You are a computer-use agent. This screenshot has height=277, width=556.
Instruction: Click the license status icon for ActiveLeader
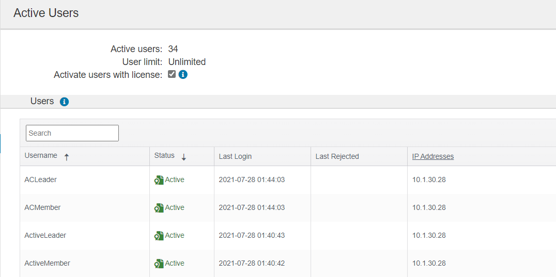(159, 236)
